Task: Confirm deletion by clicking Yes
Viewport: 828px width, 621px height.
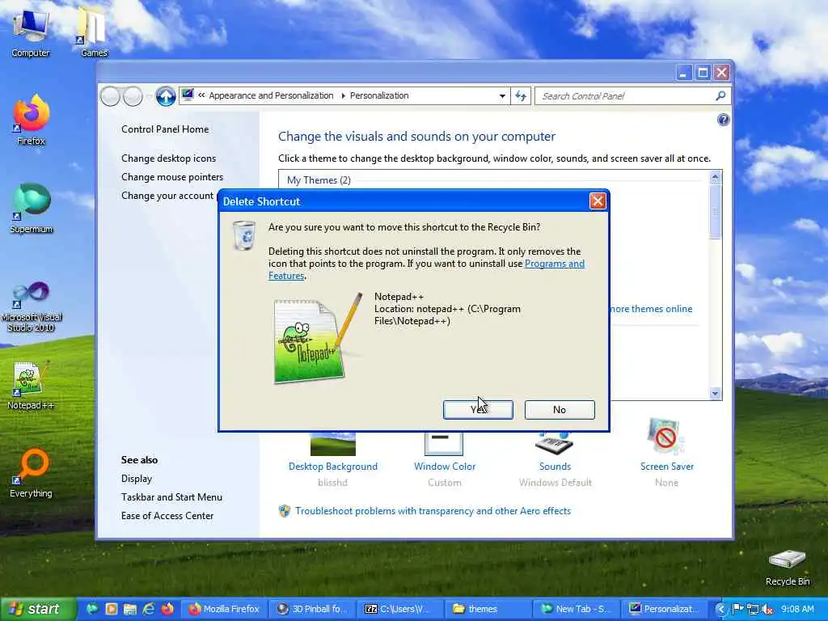Action: coord(478,410)
